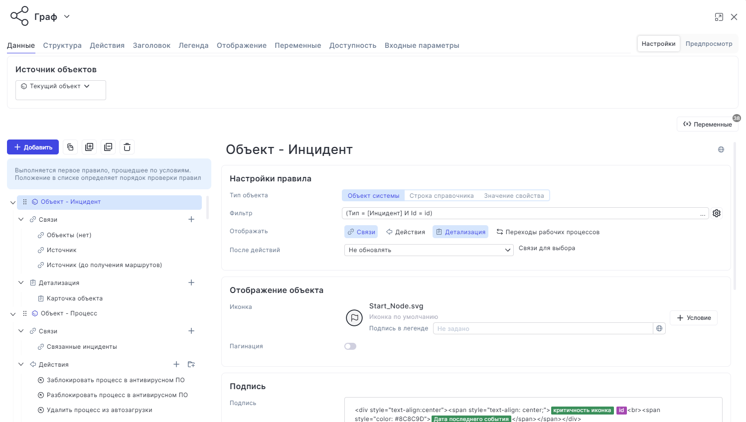
Task: Click the plus icon in the tree's Действия row
Action: pyautogui.click(x=176, y=364)
